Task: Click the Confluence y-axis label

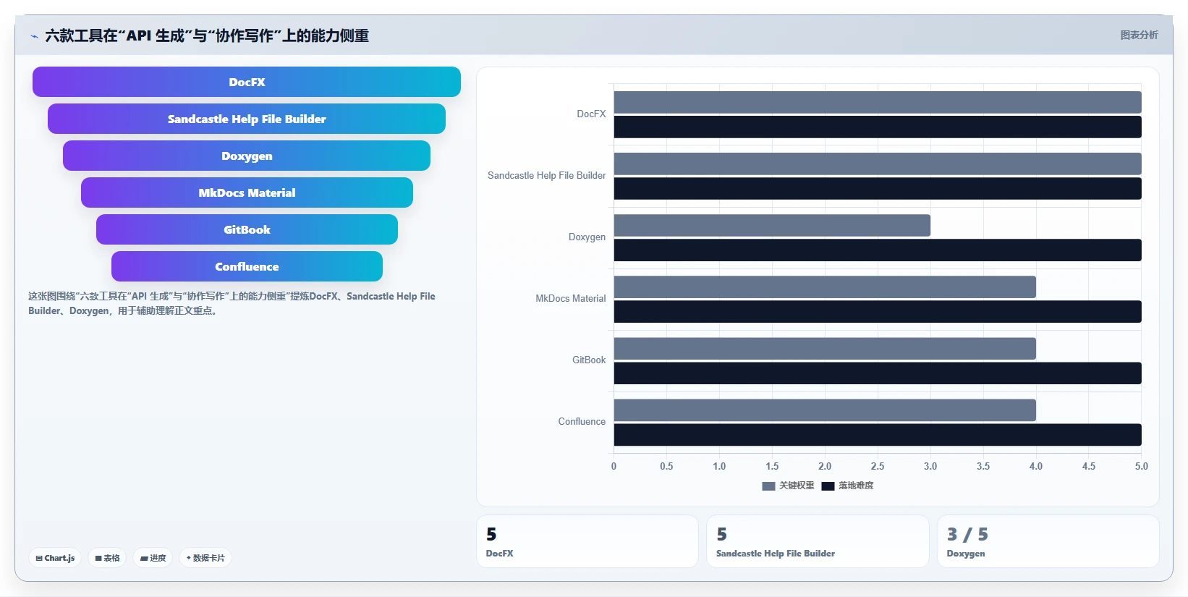Action: [x=582, y=421]
